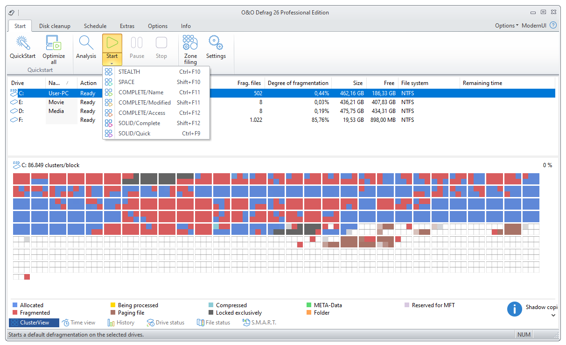Click the History chart icon

111,323
